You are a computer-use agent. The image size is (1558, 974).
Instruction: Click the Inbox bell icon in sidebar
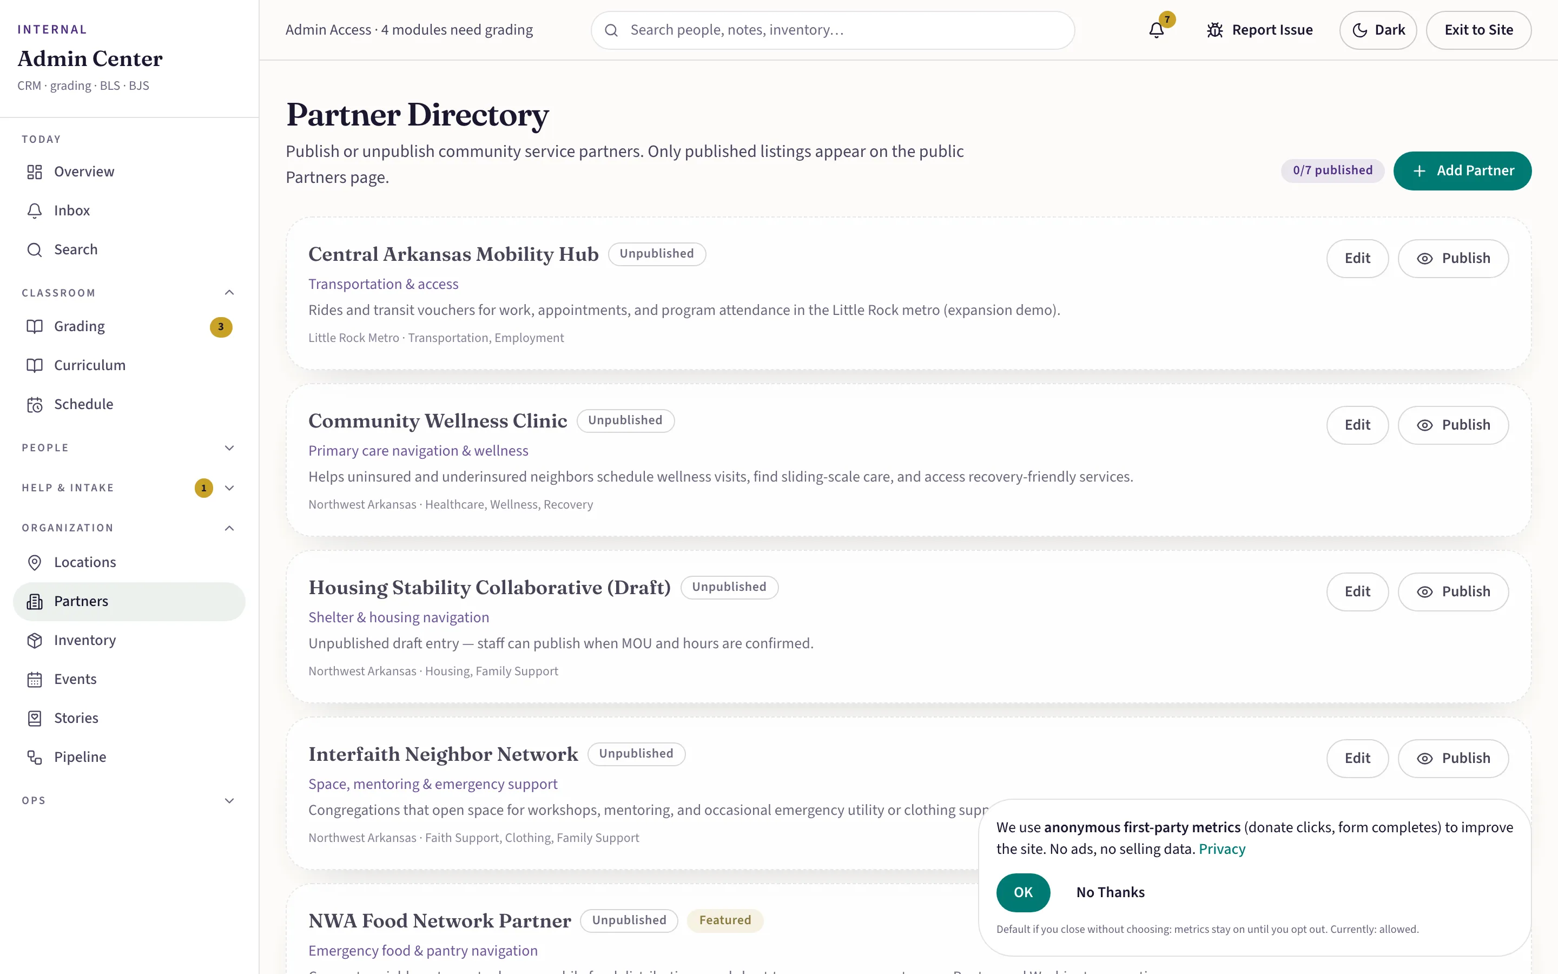[x=35, y=210]
